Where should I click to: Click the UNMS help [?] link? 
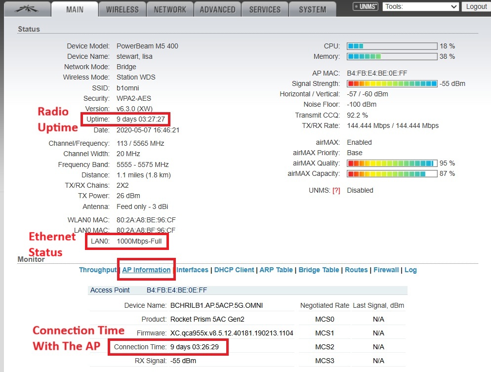336,190
